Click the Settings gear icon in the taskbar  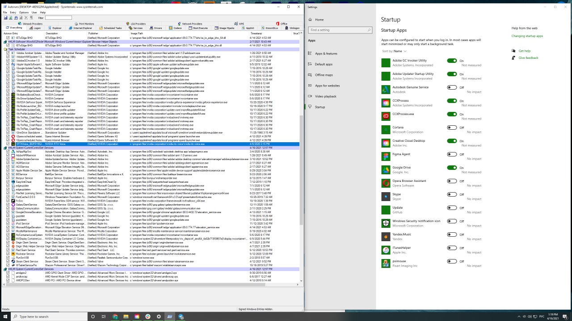(x=159, y=317)
